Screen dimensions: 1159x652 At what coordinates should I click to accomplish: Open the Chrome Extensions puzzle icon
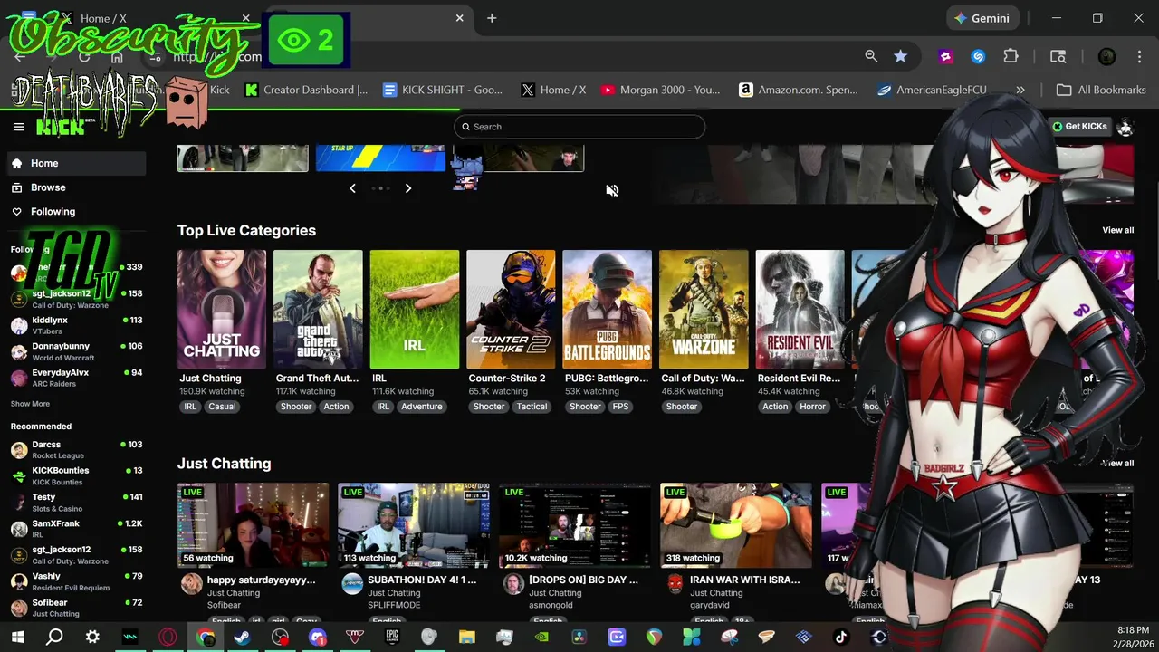point(1011,56)
